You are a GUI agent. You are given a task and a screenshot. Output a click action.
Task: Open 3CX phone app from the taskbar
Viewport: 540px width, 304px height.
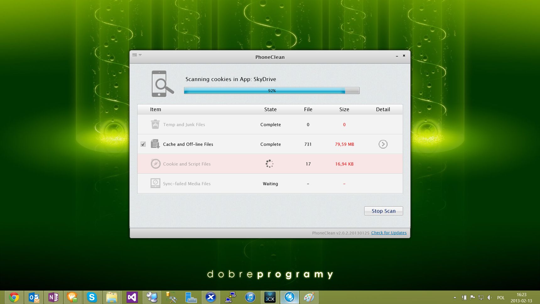(x=270, y=297)
